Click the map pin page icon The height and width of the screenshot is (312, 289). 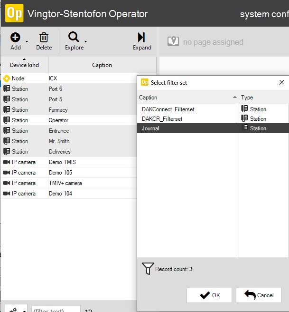[x=173, y=42]
